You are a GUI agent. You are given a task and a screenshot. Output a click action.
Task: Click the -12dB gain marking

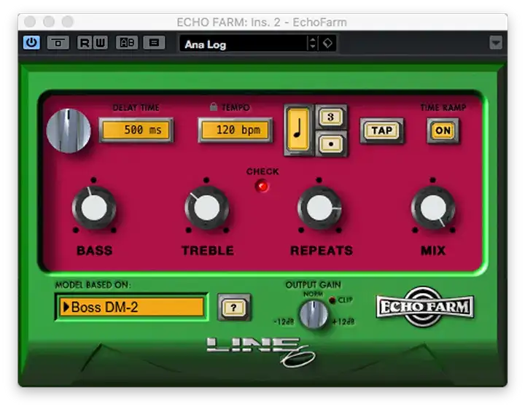(284, 322)
